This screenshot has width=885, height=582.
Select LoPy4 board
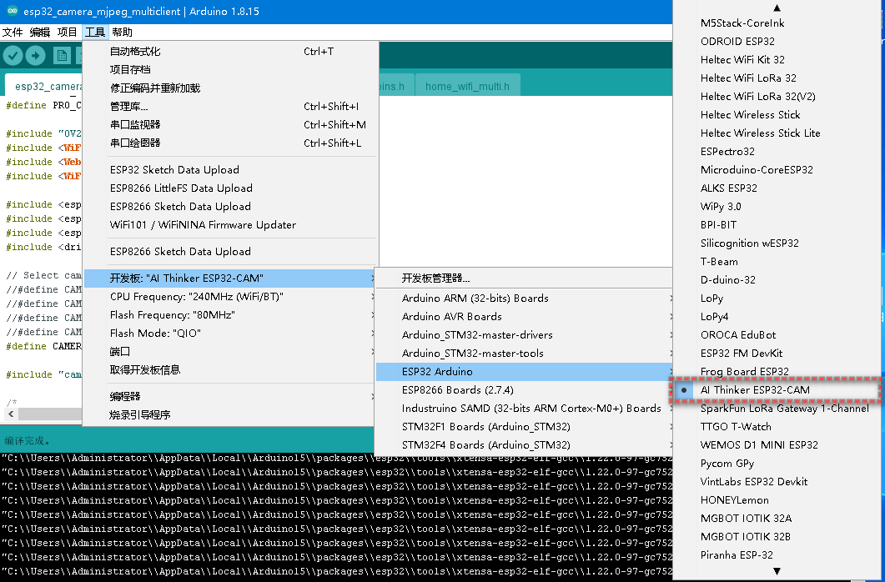(776, 316)
